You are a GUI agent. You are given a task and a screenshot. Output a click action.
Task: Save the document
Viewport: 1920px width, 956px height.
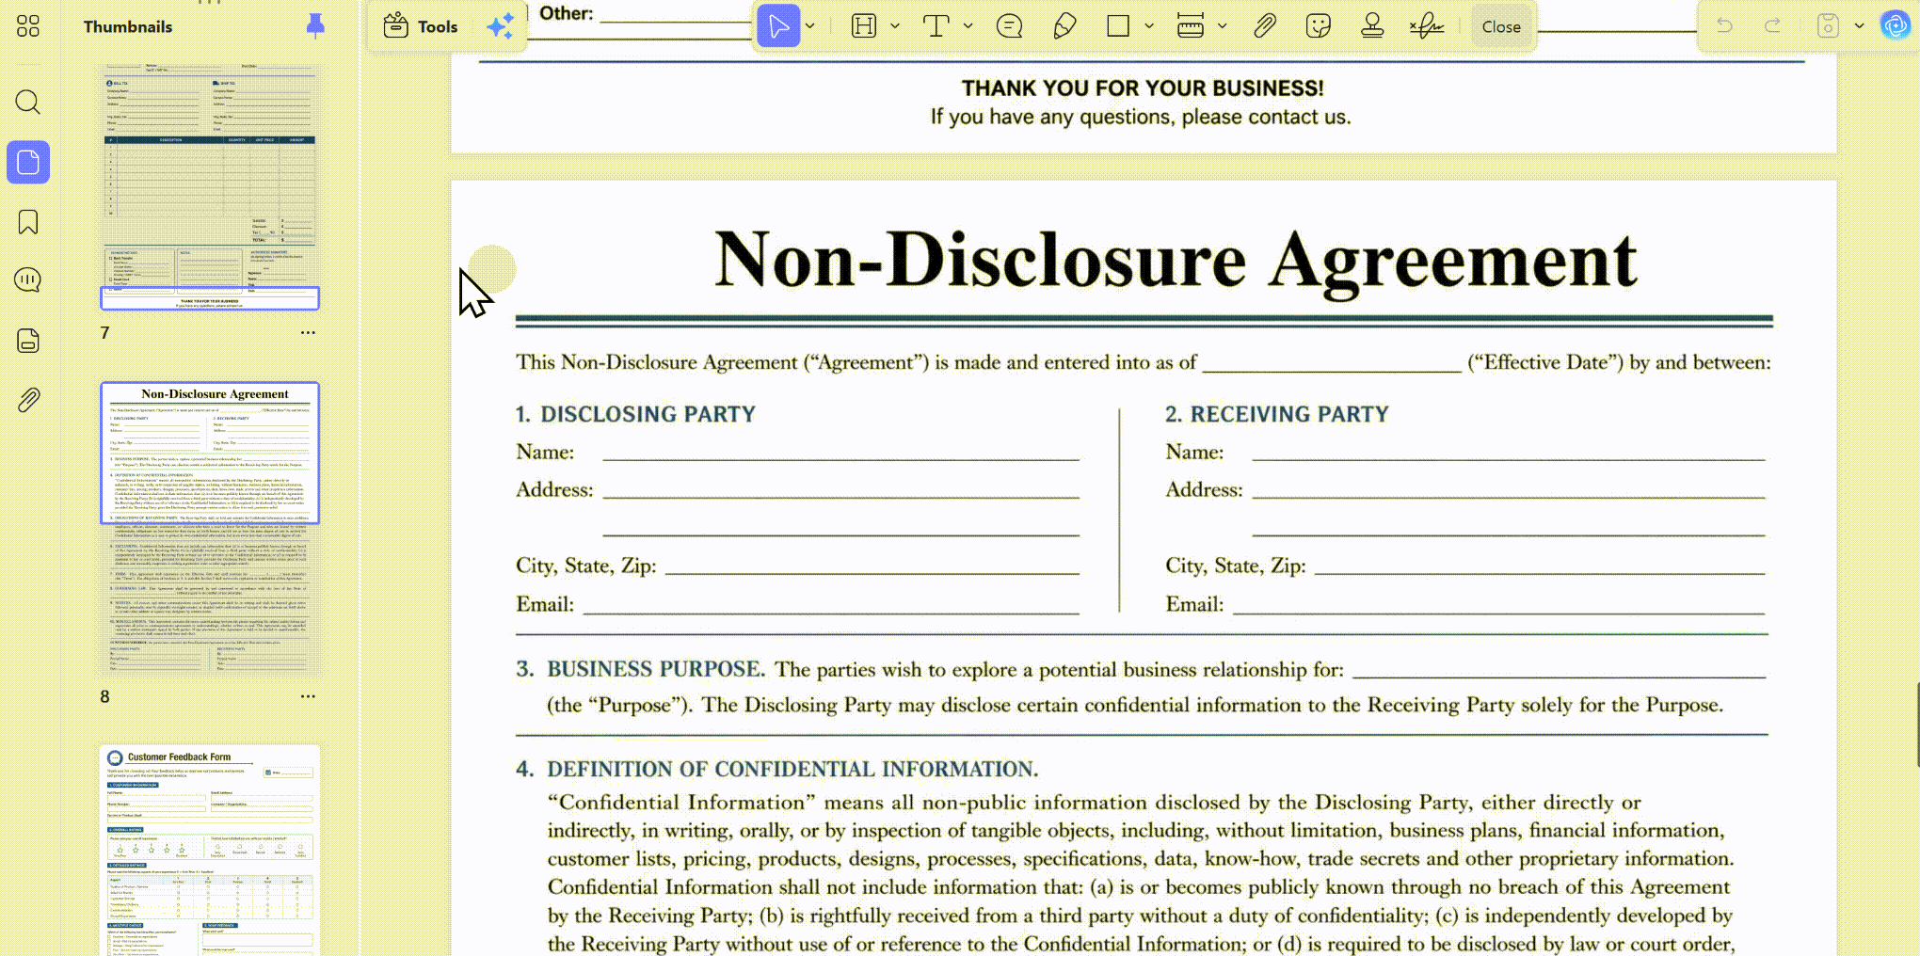coord(1828,26)
